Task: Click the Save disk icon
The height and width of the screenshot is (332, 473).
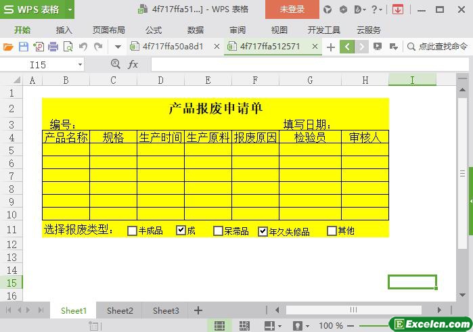Action: [24, 47]
